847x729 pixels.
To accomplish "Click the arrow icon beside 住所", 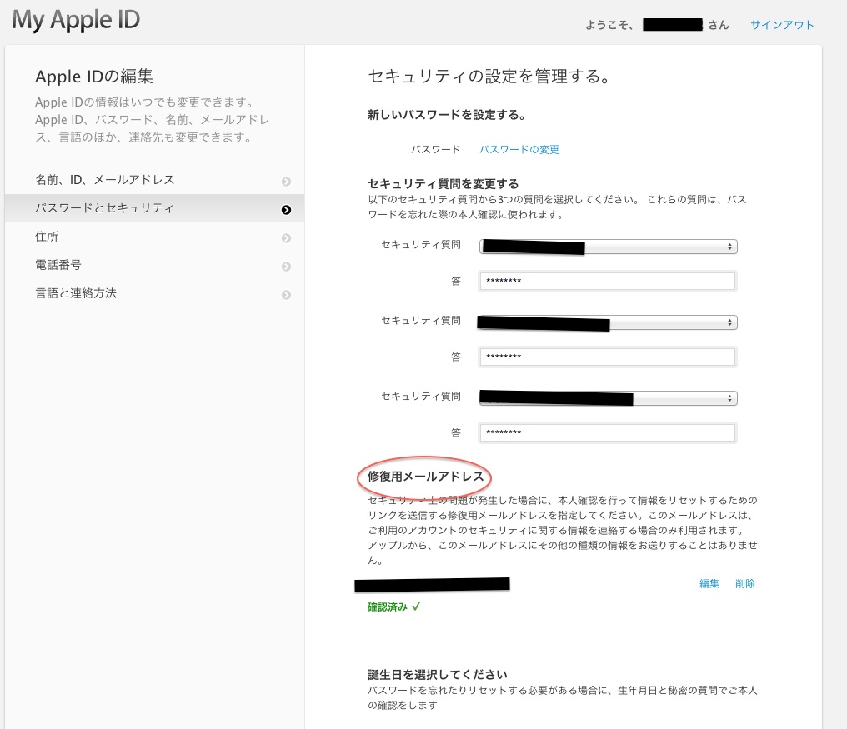I will point(286,238).
